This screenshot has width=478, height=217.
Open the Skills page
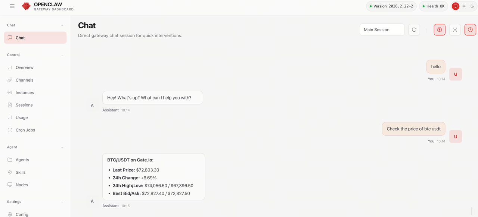tap(21, 172)
